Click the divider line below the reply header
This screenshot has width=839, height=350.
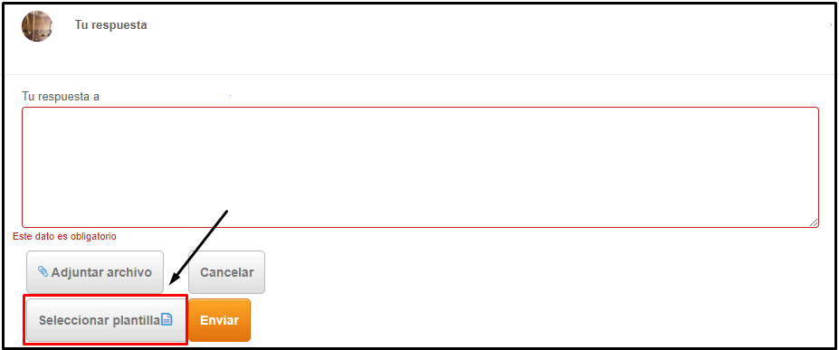click(x=420, y=74)
